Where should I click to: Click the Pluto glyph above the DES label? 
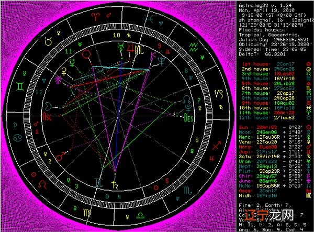pyautogui.click(x=188, y=108)
